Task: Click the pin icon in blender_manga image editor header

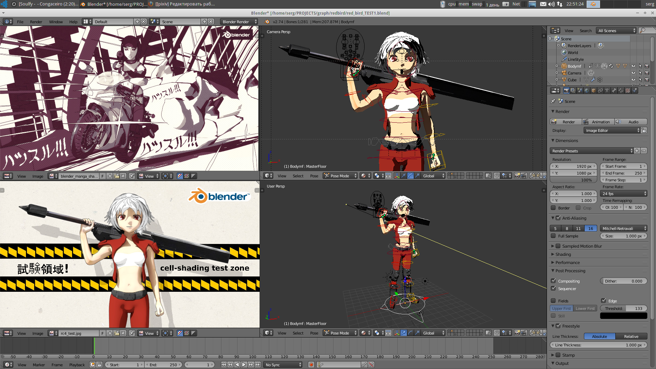Action: click(x=132, y=176)
